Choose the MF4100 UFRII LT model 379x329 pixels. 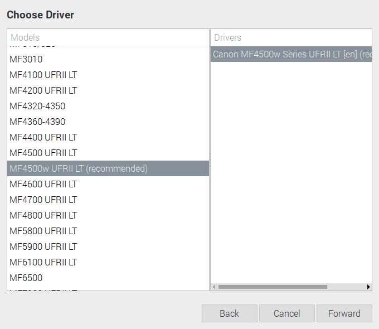43,75
